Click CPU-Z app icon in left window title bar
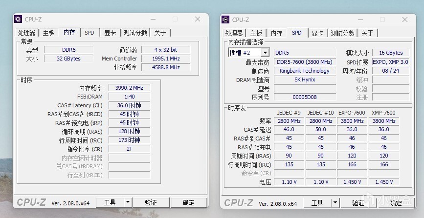The image size is (424, 218). [x=18, y=19]
